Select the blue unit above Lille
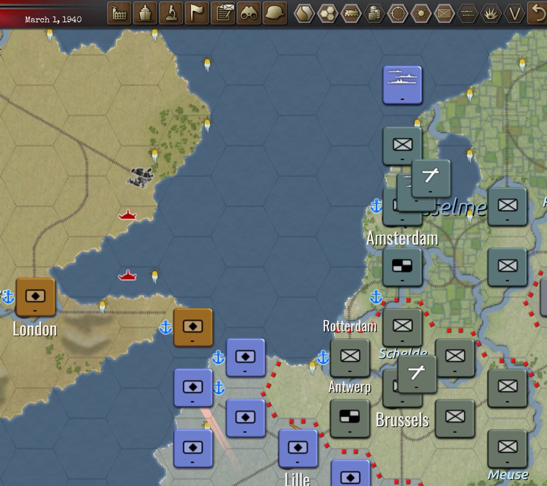Image resolution: width=547 pixels, height=486 pixels. click(x=298, y=449)
